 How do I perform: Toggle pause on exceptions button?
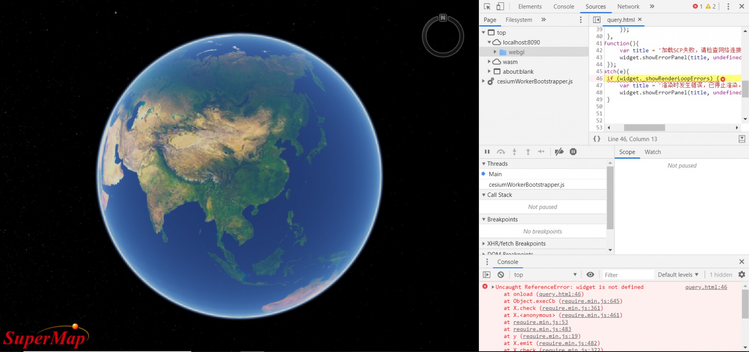[573, 152]
